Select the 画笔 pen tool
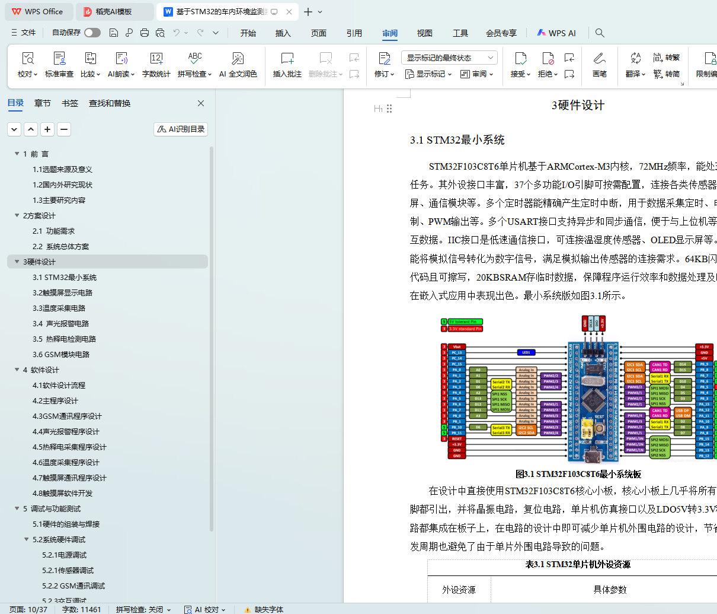Image resolution: width=717 pixels, height=614 pixels. pos(599,59)
